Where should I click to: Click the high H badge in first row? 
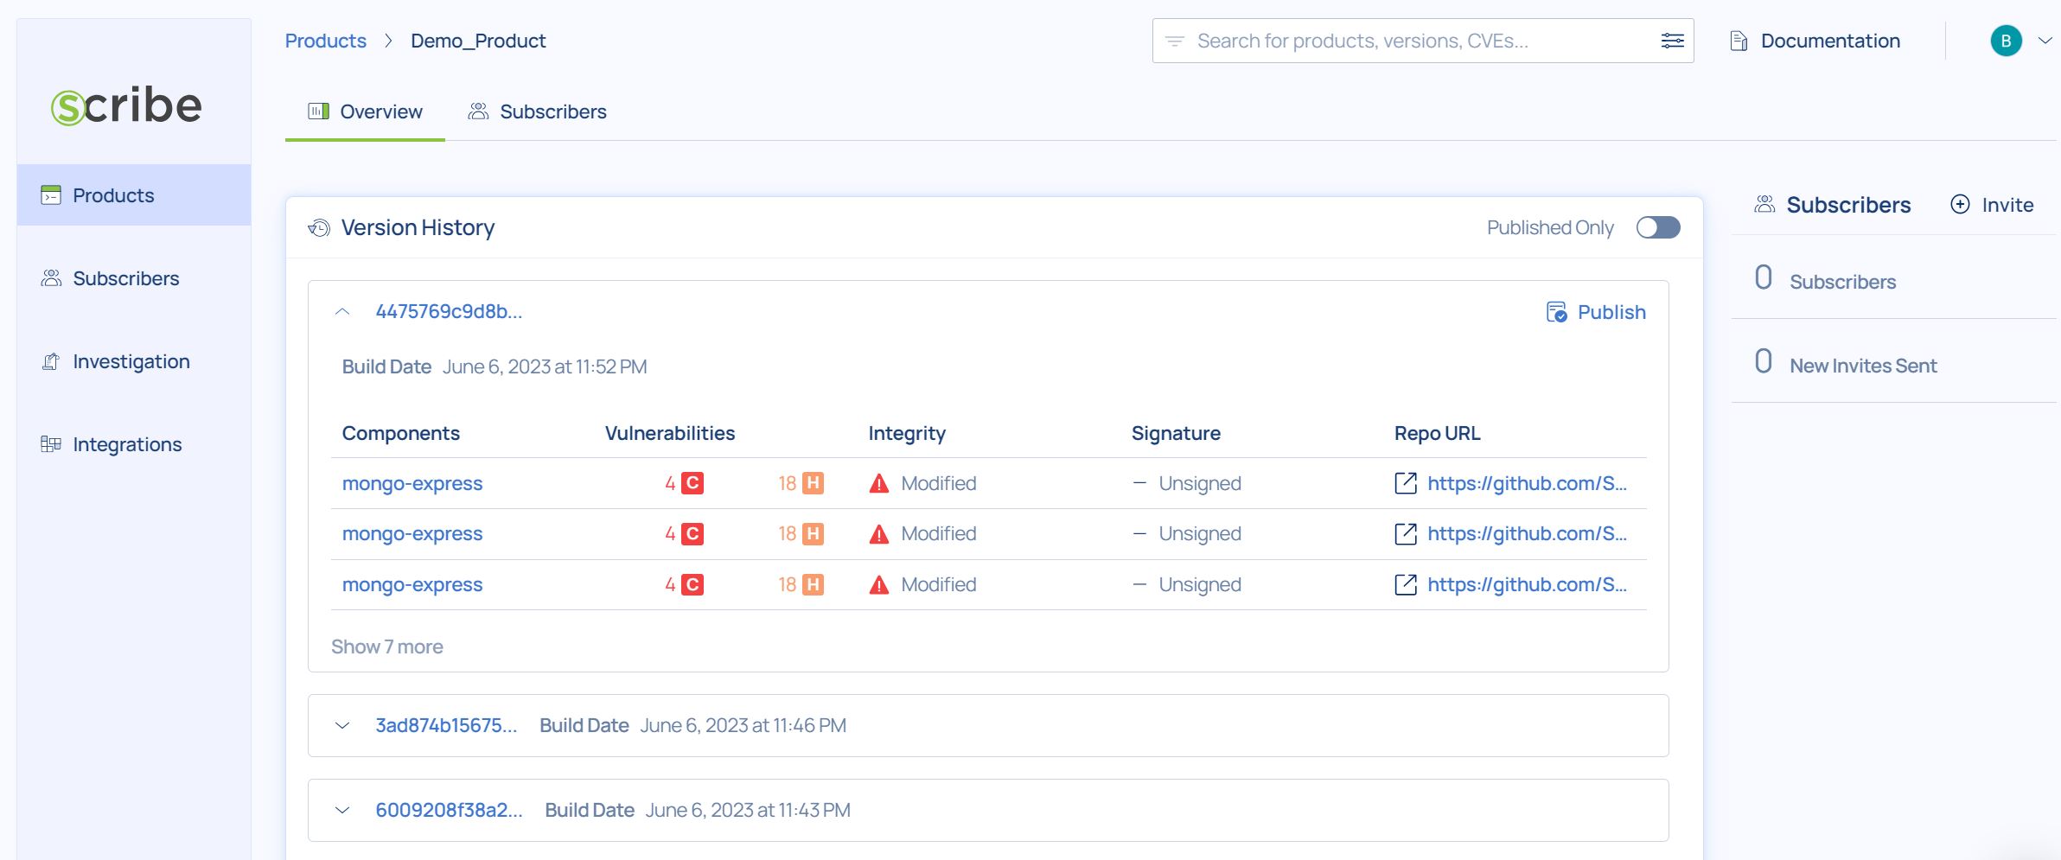coord(813,483)
